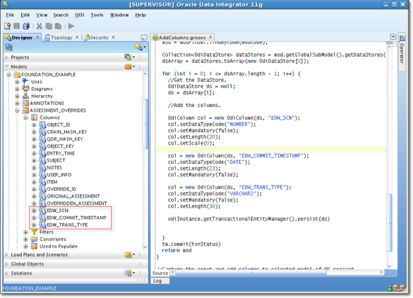Open the Solutions panel dropdown icon
413x298 pixels.
click(130, 273)
